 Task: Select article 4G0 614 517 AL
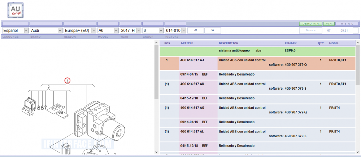192,131
